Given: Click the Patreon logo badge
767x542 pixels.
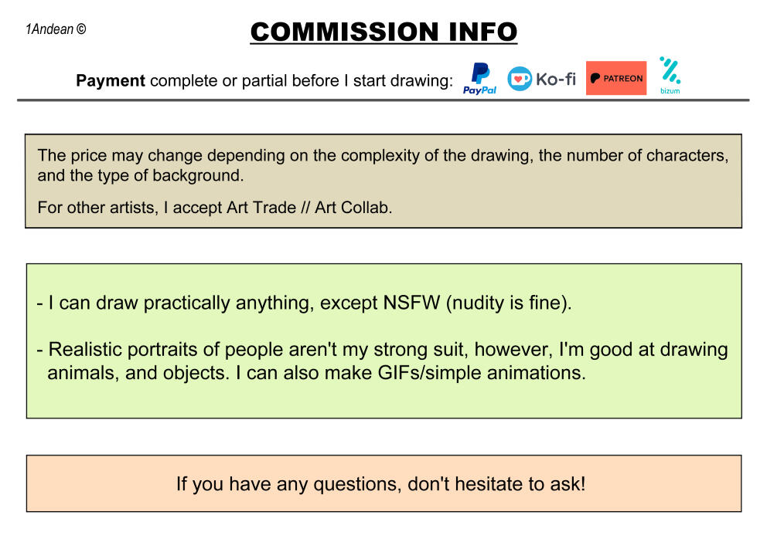Looking at the screenshot, I should [x=616, y=78].
